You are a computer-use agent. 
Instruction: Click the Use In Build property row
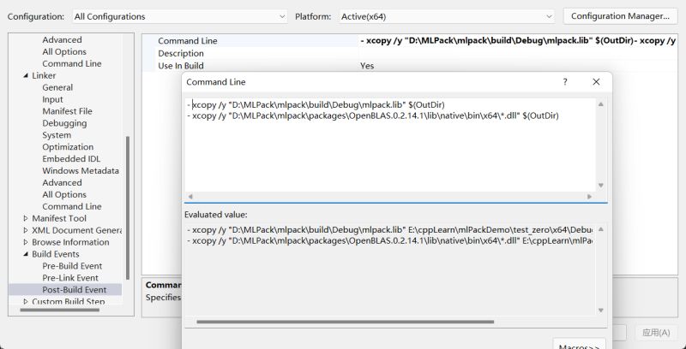tap(410, 66)
